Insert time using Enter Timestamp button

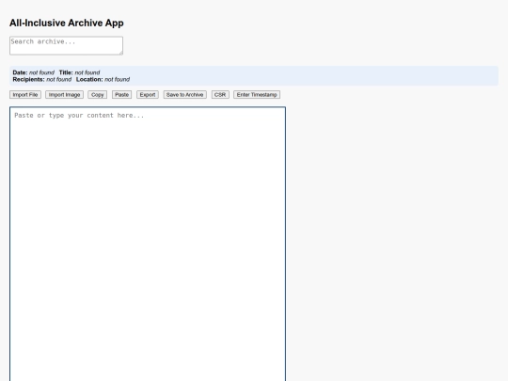pyautogui.click(x=257, y=95)
